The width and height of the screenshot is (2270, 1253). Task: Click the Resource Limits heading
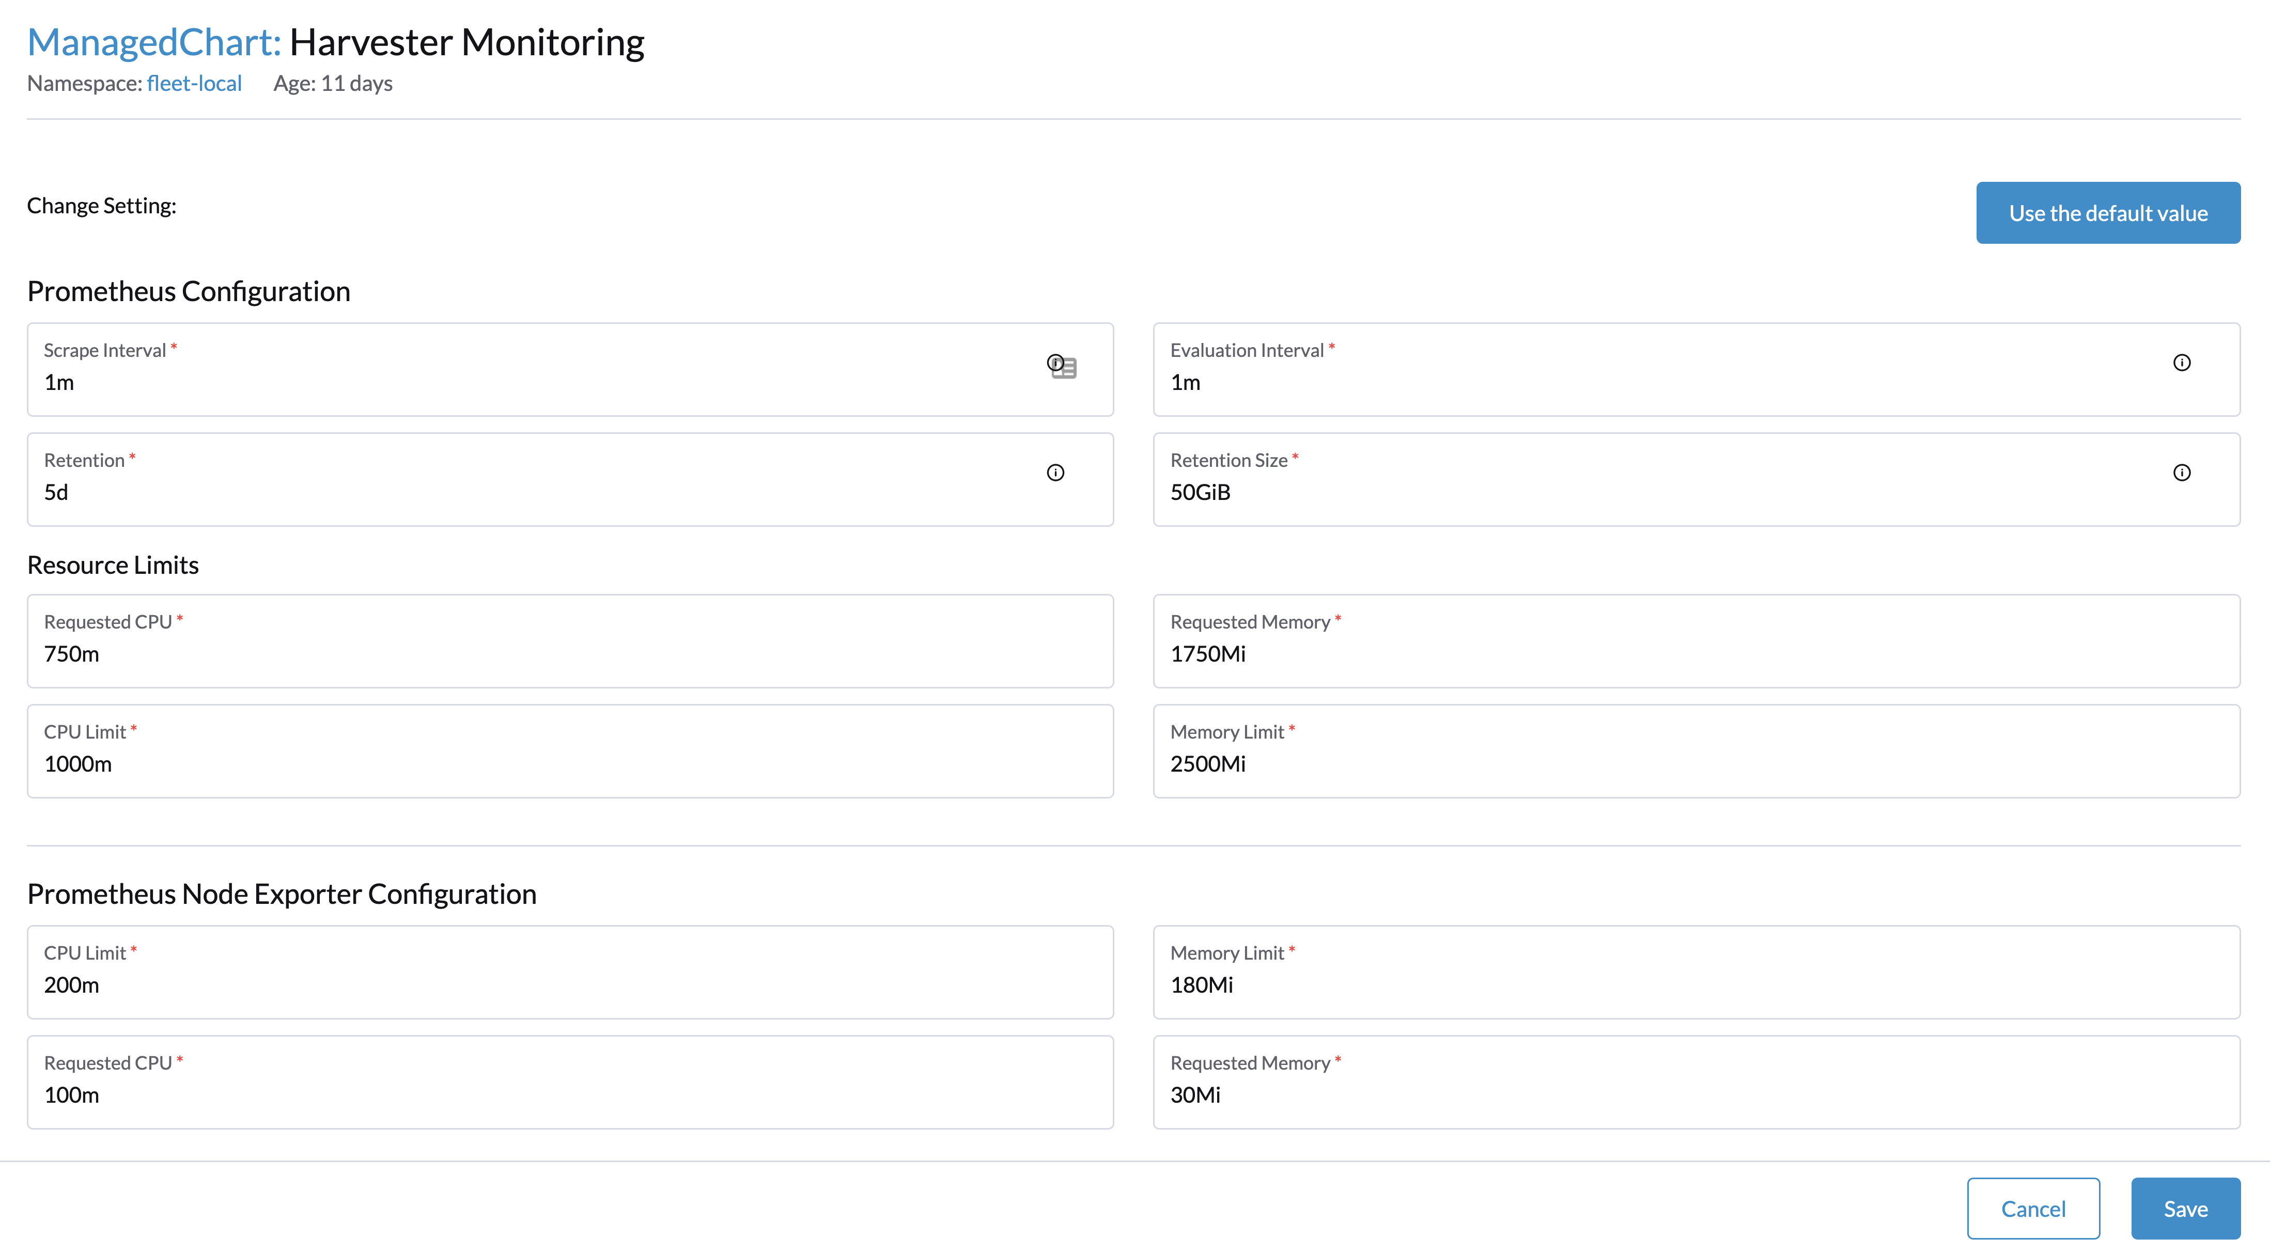(113, 565)
